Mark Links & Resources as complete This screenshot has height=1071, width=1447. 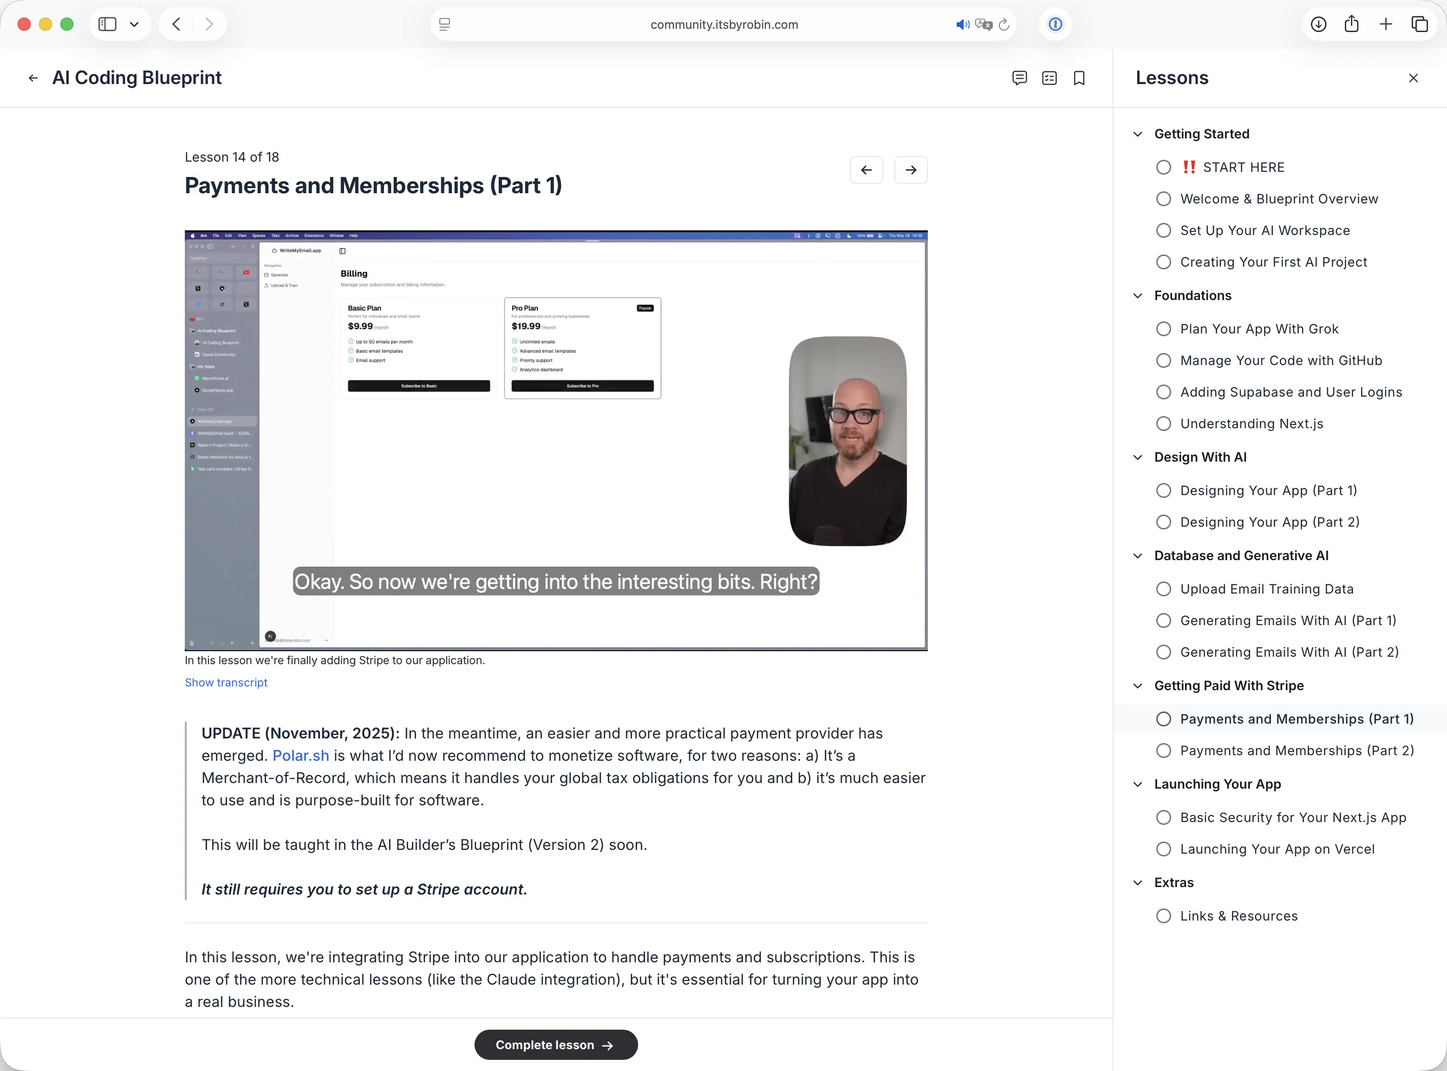1163,915
